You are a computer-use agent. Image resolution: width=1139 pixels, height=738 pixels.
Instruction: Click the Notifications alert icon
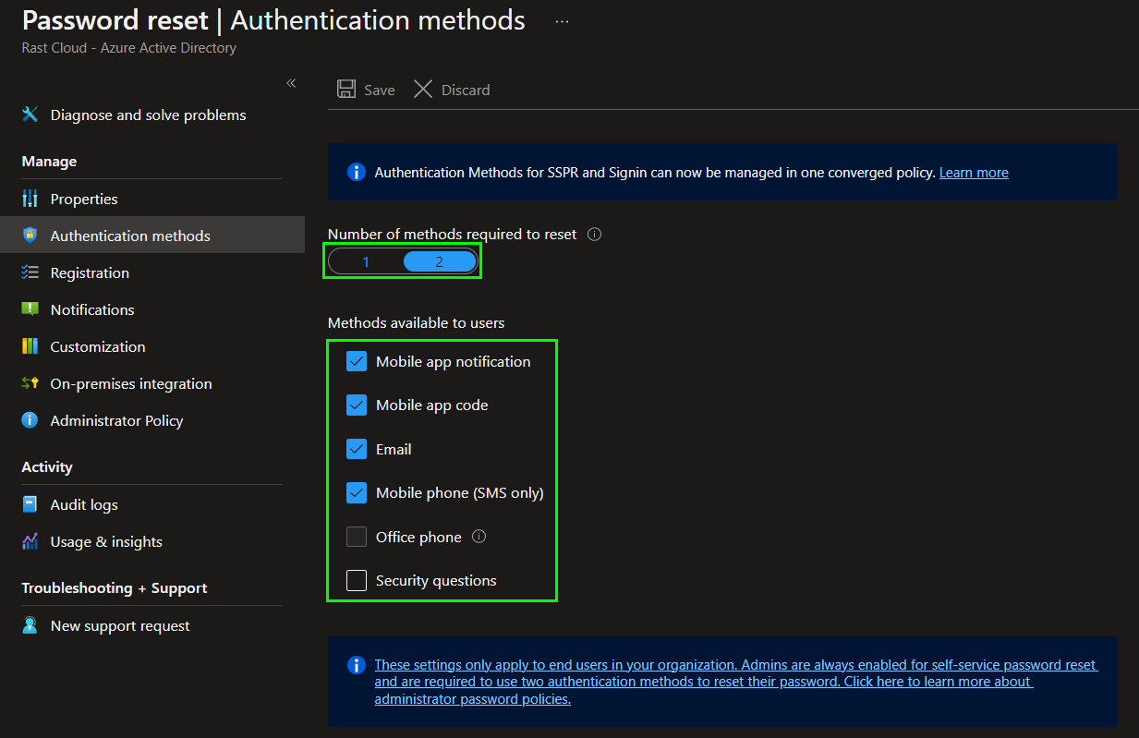point(30,309)
